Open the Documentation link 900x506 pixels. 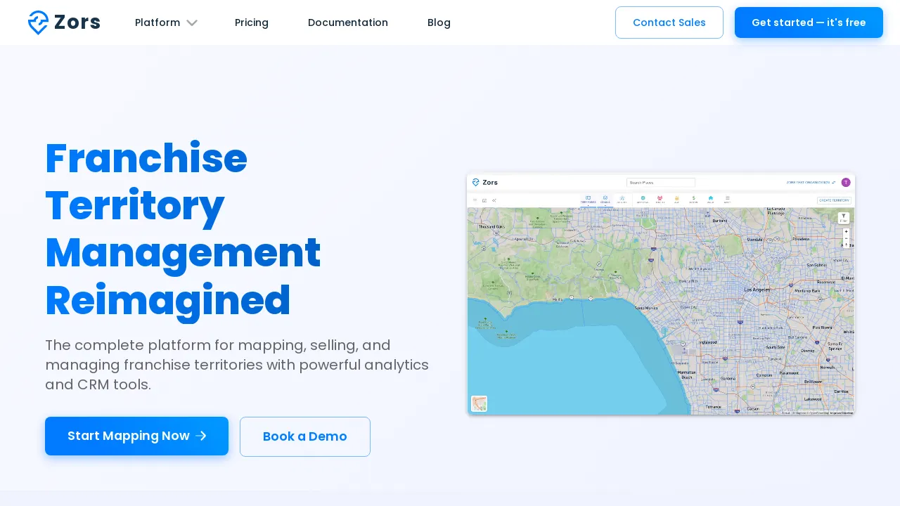[348, 22]
